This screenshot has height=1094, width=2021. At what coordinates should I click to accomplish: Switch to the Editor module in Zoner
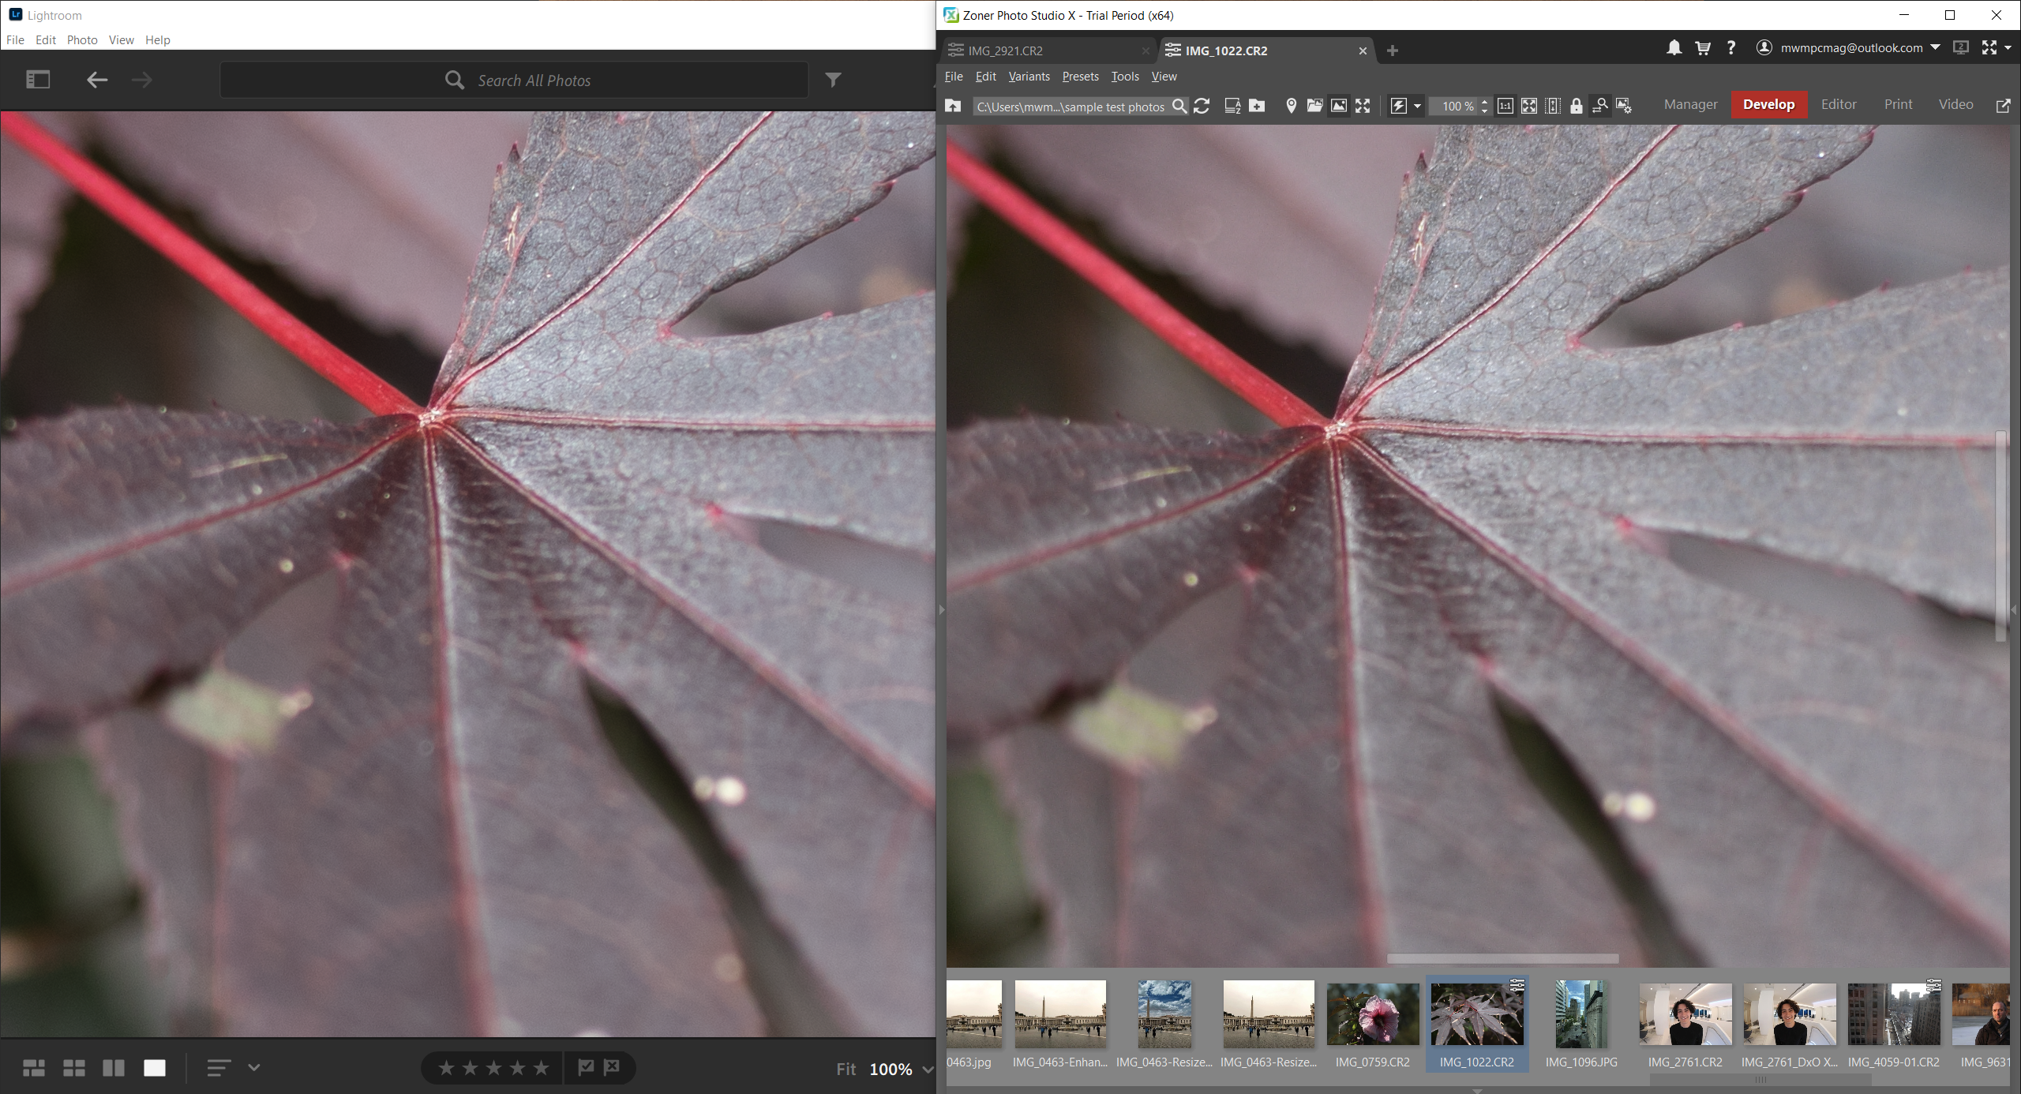[1839, 104]
